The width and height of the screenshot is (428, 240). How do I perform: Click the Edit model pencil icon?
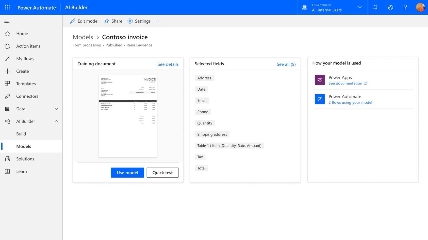73,21
